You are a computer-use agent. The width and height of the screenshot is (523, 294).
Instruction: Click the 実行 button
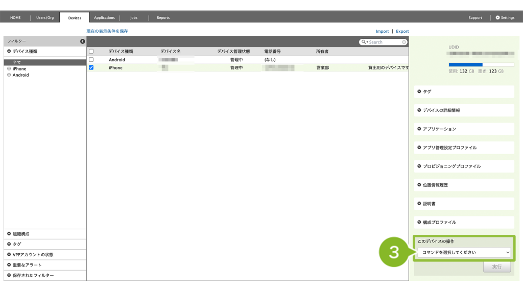[497, 266]
